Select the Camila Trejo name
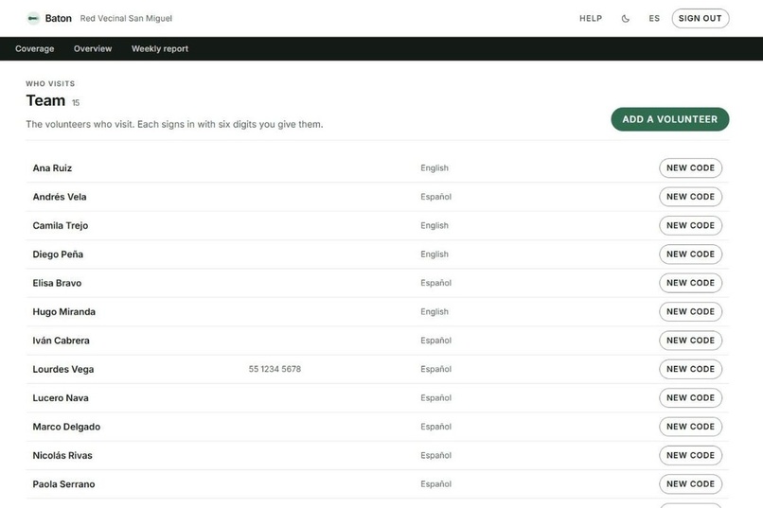This screenshot has height=508, width=763. tap(61, 225)
